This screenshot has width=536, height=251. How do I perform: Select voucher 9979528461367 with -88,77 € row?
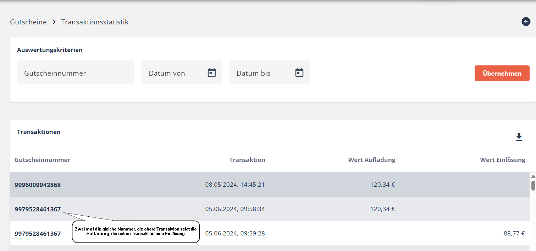(x=38, y=234)
